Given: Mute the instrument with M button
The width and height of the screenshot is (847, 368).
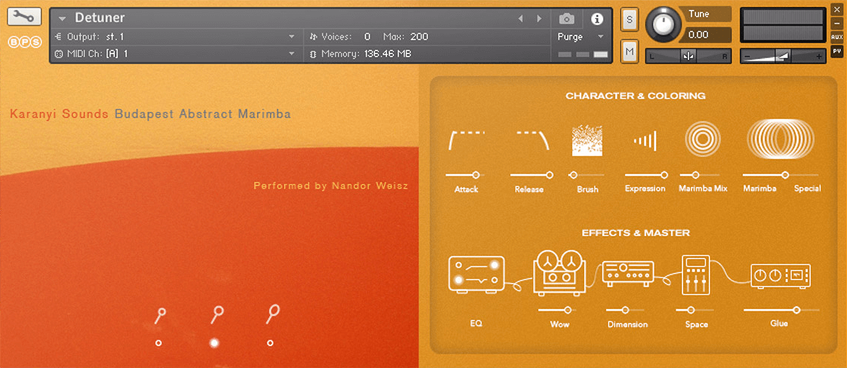Looking at the screenshot, I should point(630,52).
